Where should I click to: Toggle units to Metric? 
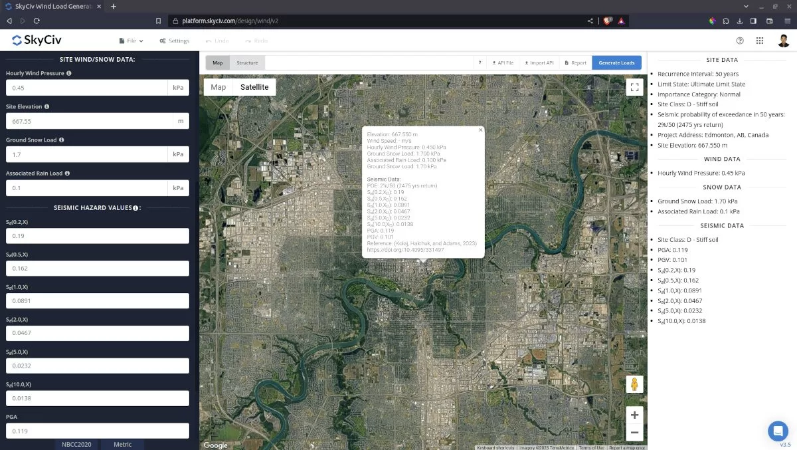coord(122,444)
